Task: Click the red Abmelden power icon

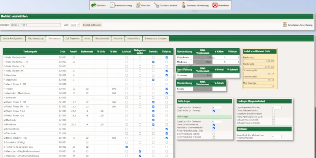Action: coord(215,5)
